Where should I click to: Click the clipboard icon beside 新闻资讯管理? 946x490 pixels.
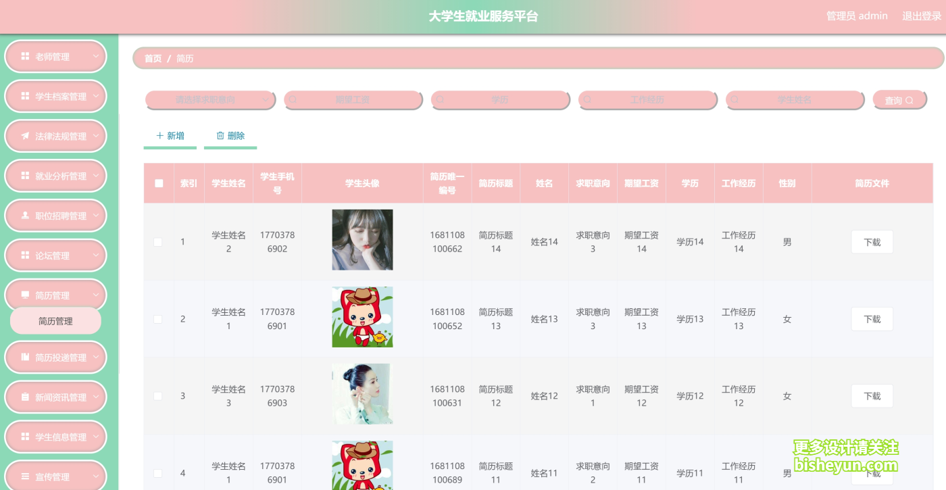pyautogui.click(x=25, y=397)
